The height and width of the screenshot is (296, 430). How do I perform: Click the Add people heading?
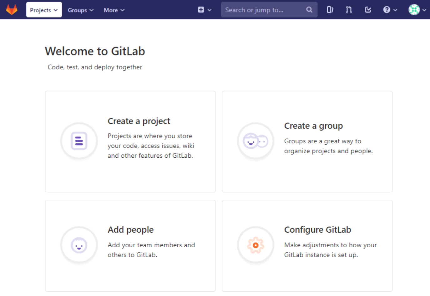point(131,230)
